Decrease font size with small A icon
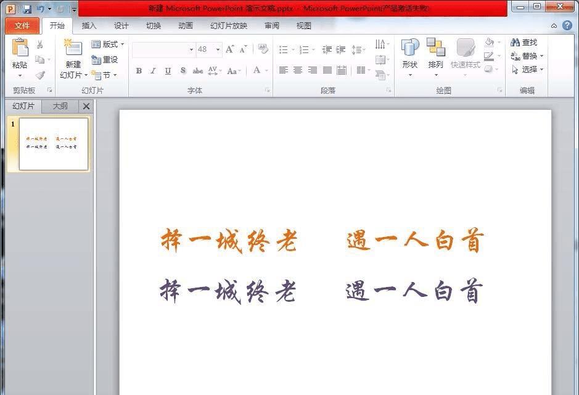Image resolution: width=579 pixels, height=395 pixels. click(243, 49)
